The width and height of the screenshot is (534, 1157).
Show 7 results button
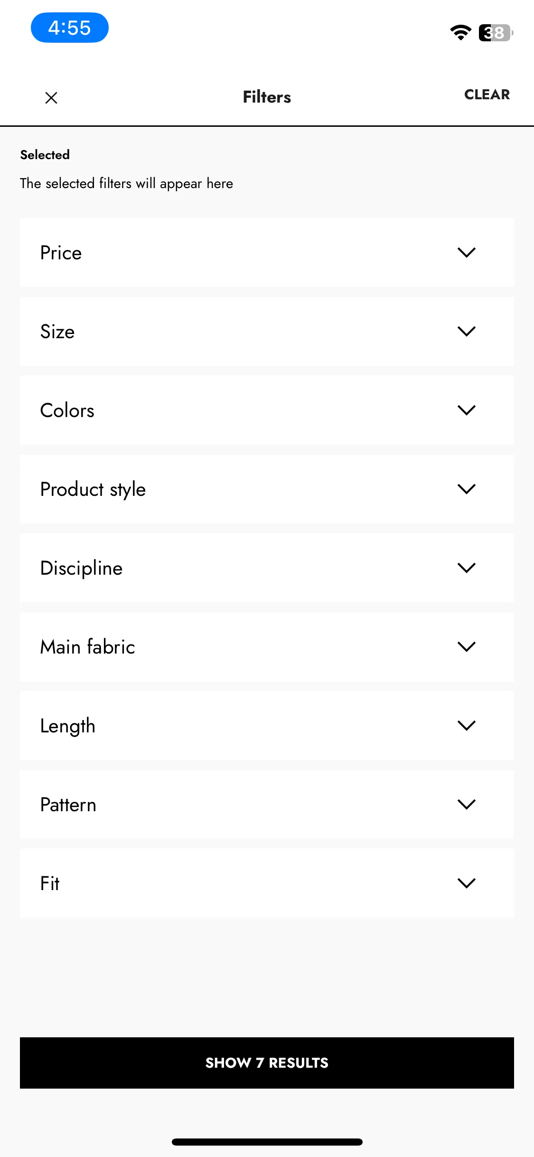pyautogui.click(x=267, y=1062)
